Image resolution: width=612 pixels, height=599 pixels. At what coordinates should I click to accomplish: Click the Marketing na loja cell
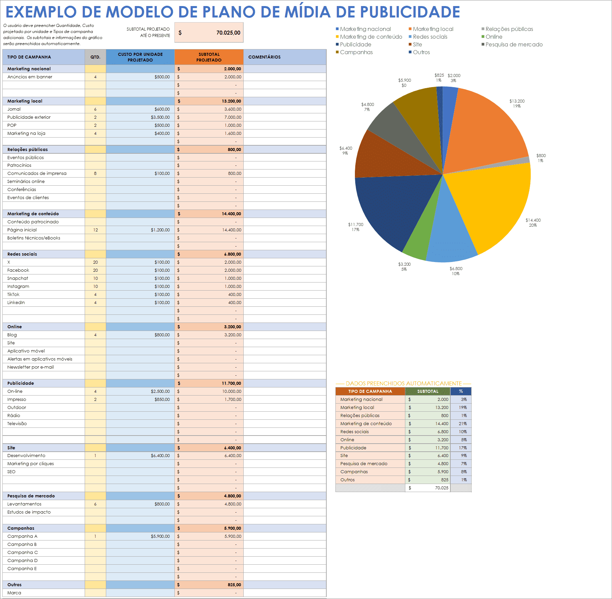pos(44,133)
